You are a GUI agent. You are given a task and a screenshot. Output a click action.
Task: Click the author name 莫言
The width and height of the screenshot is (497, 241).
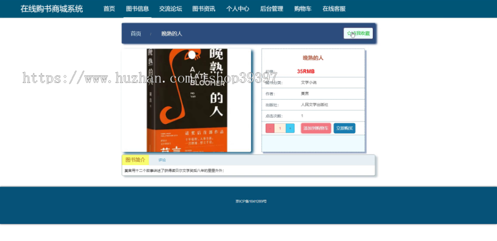[x=305, y=94]
